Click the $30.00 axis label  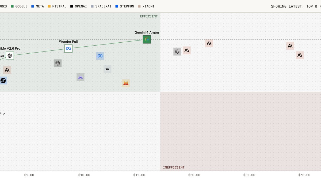(304, 175)
